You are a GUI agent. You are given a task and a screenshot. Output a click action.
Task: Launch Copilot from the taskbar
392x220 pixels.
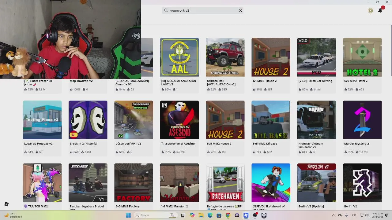tap(192, 215)
